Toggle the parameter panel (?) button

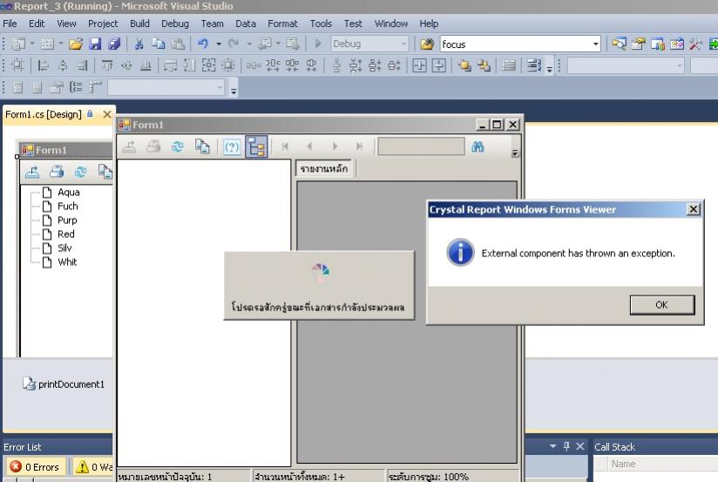click(232, 146)
